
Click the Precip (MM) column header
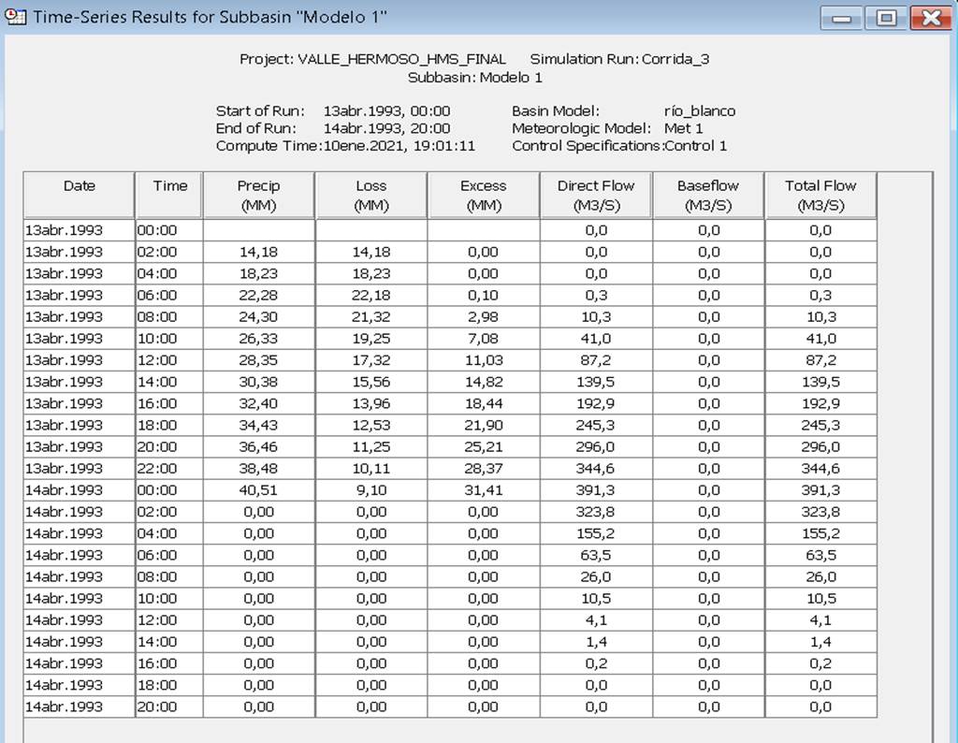click(258, 195)
